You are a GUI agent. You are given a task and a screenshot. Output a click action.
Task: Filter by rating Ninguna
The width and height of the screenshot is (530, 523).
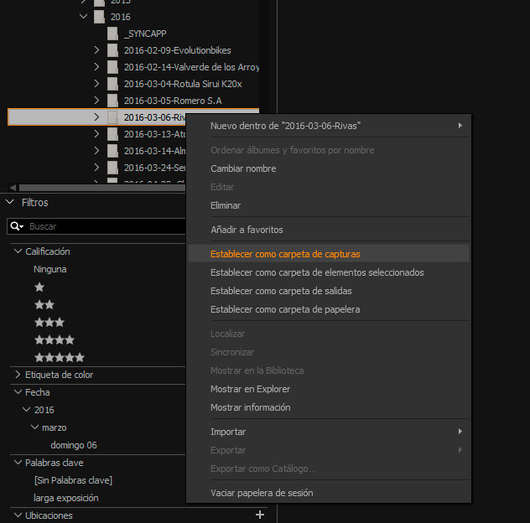click(x=49, y=269)
